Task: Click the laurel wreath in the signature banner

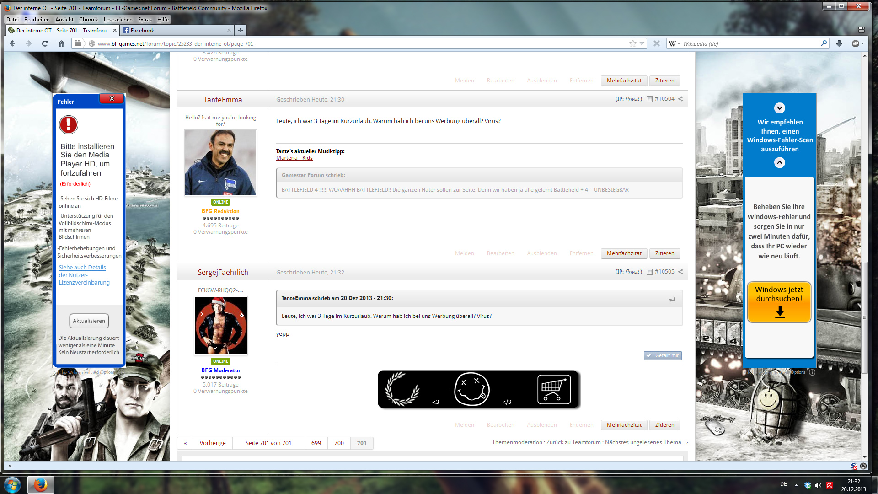Action: (402, 389)
